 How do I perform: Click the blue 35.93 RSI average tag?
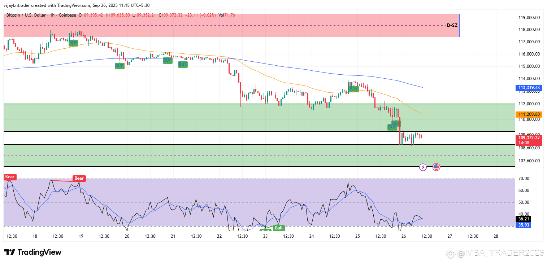(524, 225)
